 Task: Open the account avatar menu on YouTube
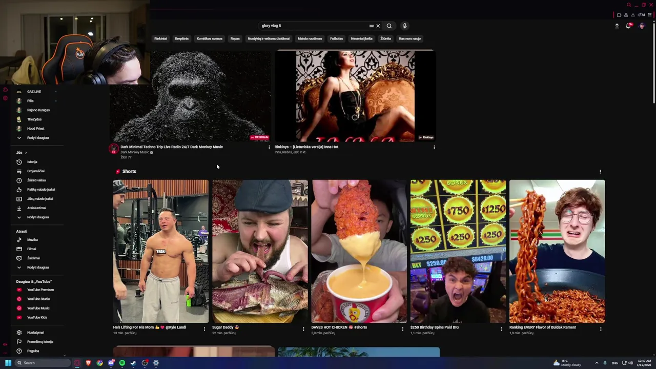click(x=642, y=26)
